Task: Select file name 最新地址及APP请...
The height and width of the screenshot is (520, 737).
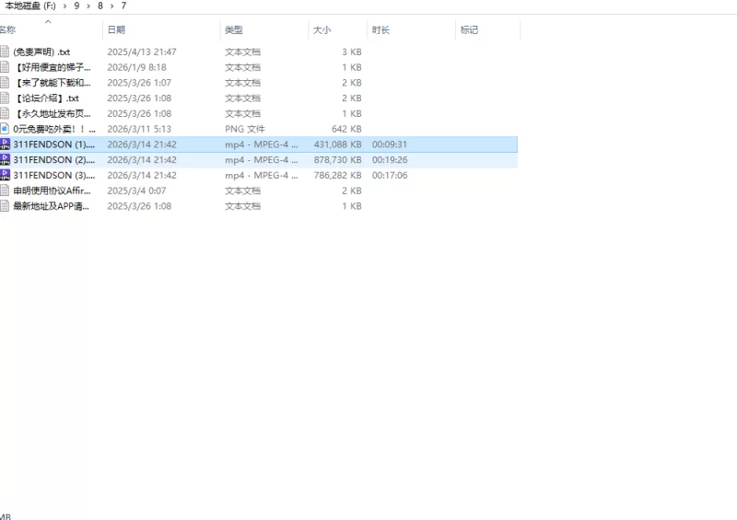Action: click(51, 206)
